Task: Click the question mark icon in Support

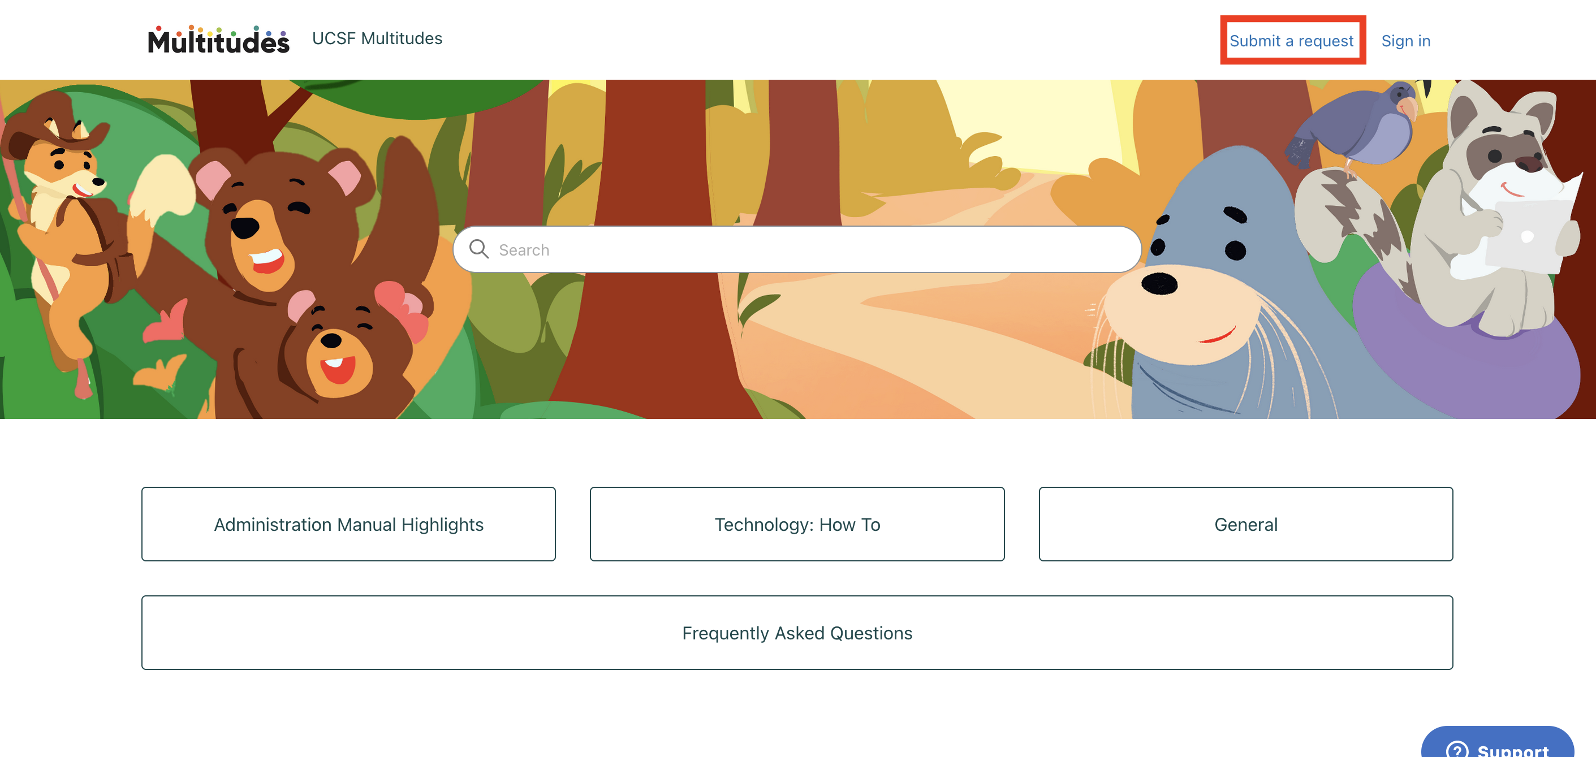Action: pos(1457,750)
